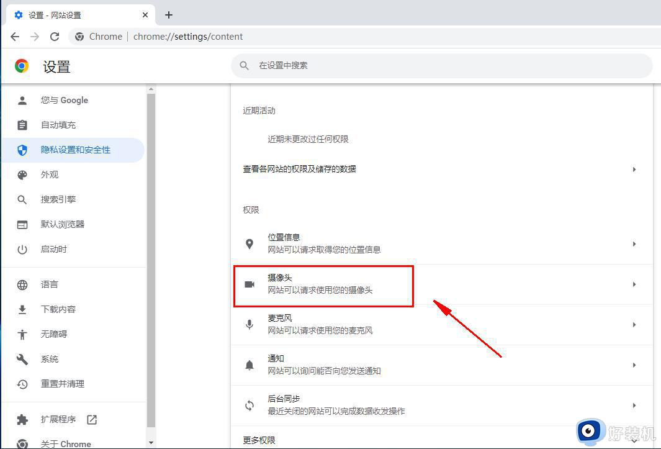
Task: Click the browser reload page button
Action: (55, 37)
